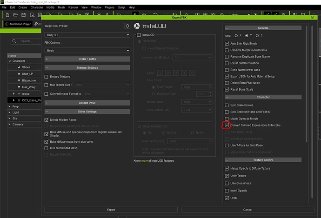The width and height of the screenshot is (321, 218).
Task: Uncheck Auto Skin Rigid Mesh
Action: [227, 44]
